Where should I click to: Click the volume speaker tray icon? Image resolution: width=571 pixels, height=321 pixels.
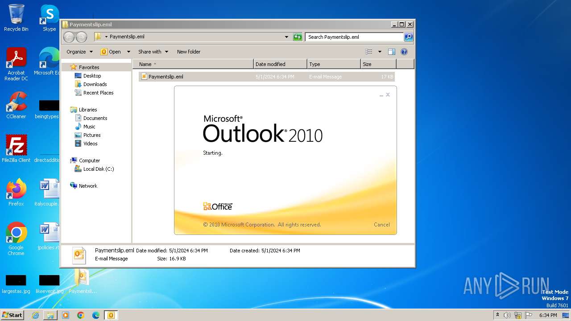click(507, 315)
